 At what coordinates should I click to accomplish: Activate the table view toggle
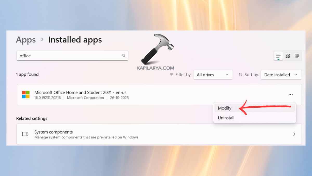click(x=297, y=56)
